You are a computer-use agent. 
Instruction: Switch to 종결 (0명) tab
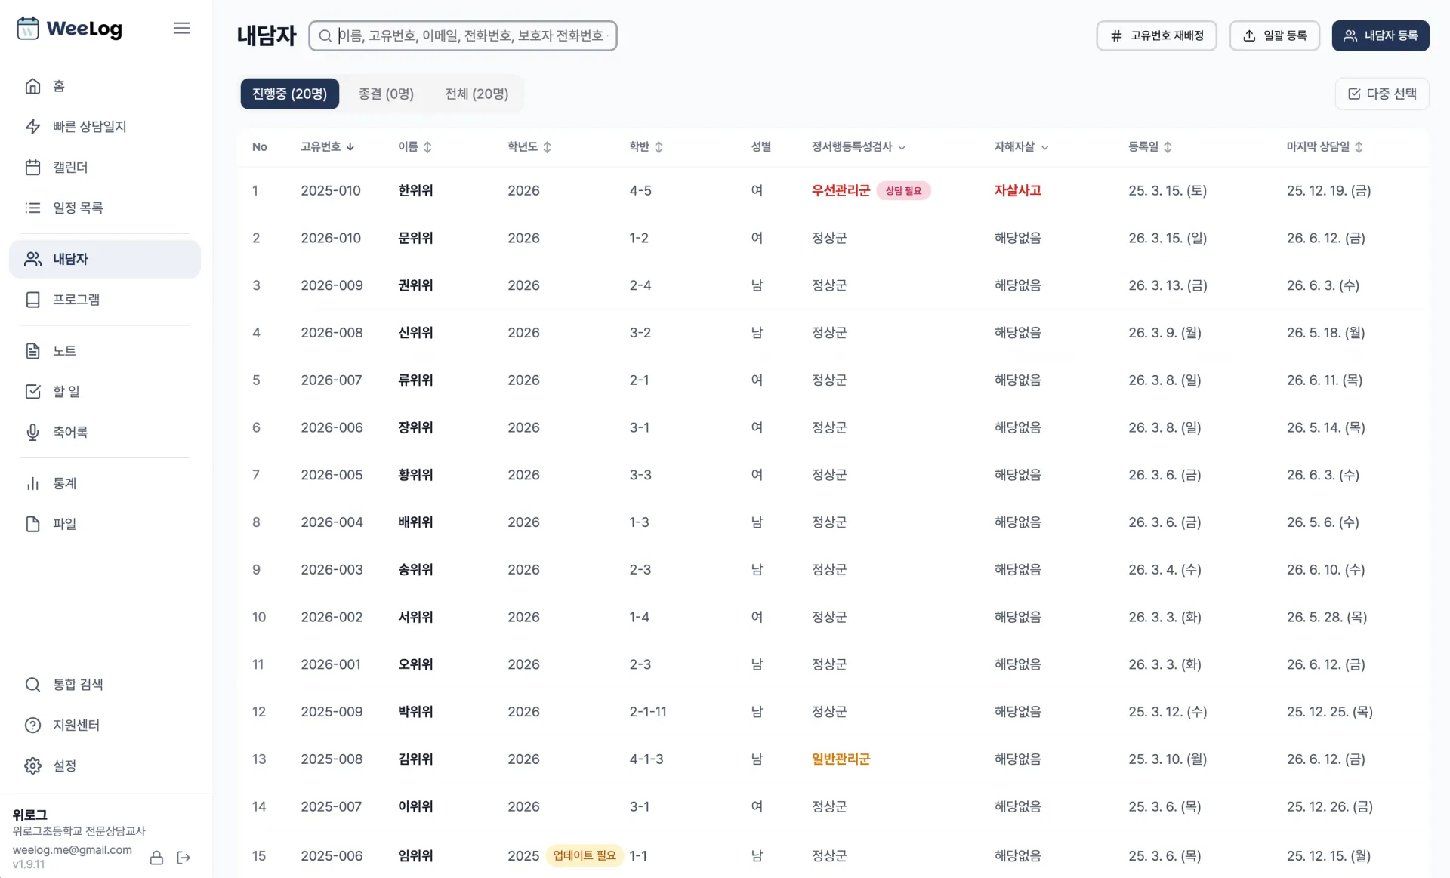tap(386, 94)
